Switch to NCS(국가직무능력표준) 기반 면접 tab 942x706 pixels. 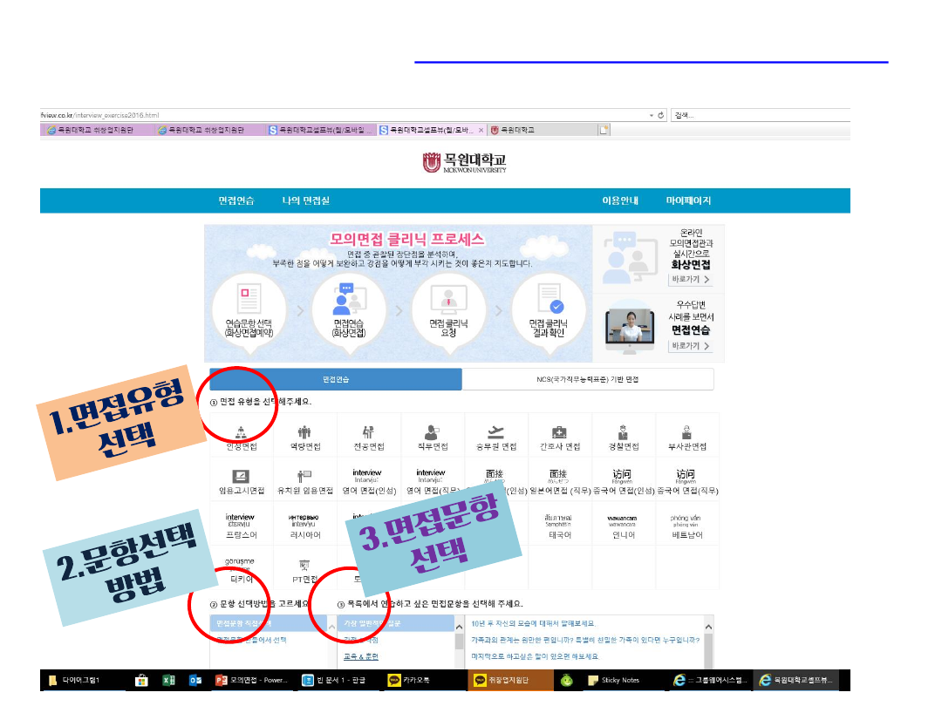pos(587,379)
